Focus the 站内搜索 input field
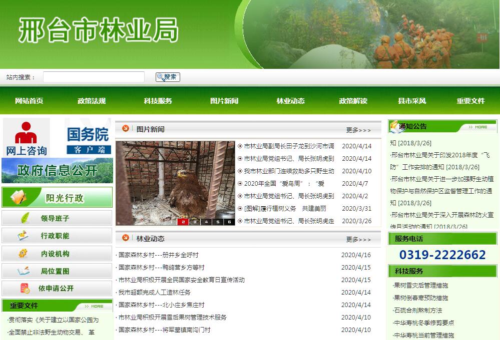The width and height of the screenshot is (500, 340). tap(94, 77)
